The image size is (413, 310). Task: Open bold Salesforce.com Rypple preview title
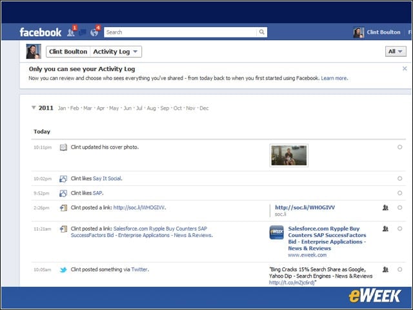(327, 238)
